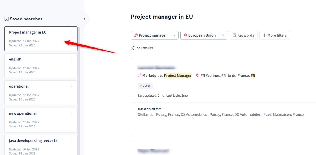Open More filters
The image size is (316, 155).
[x=275, y=35]
